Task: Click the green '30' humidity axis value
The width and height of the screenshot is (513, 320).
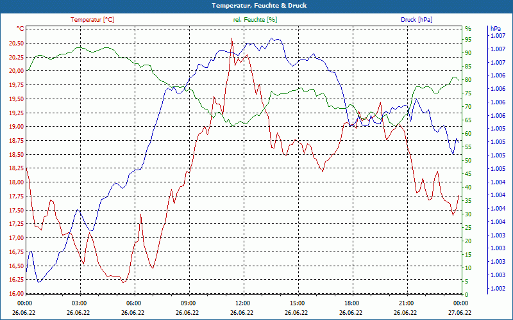Action: (x=468, y=214)
